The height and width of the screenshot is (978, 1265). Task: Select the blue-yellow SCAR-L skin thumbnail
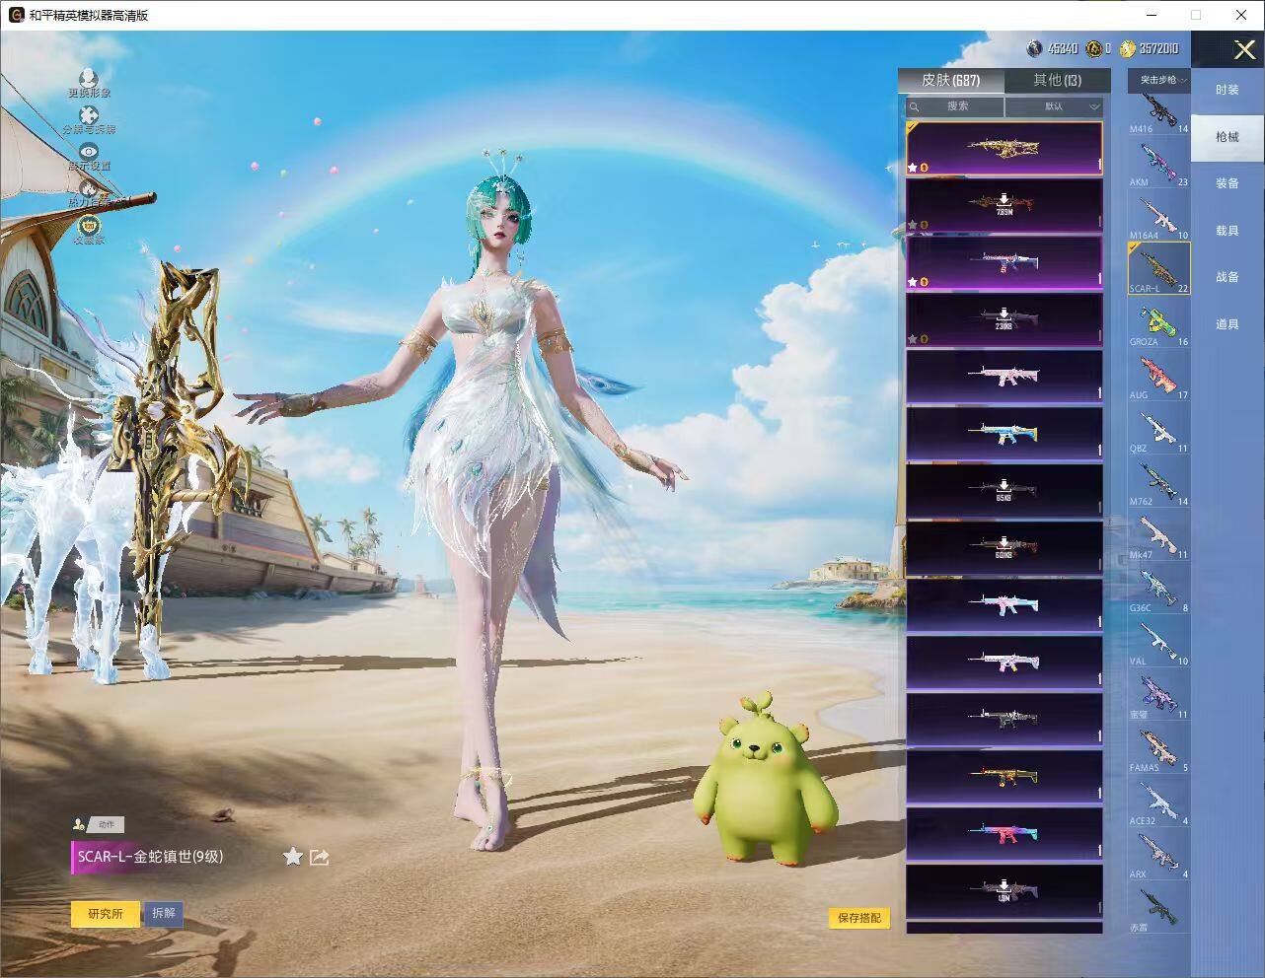(x=1004, y=433)
